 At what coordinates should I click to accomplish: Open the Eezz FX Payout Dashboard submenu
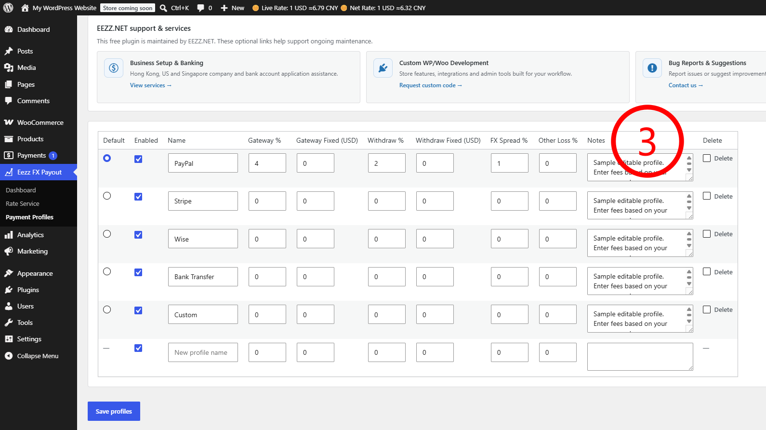pos(21,190)
